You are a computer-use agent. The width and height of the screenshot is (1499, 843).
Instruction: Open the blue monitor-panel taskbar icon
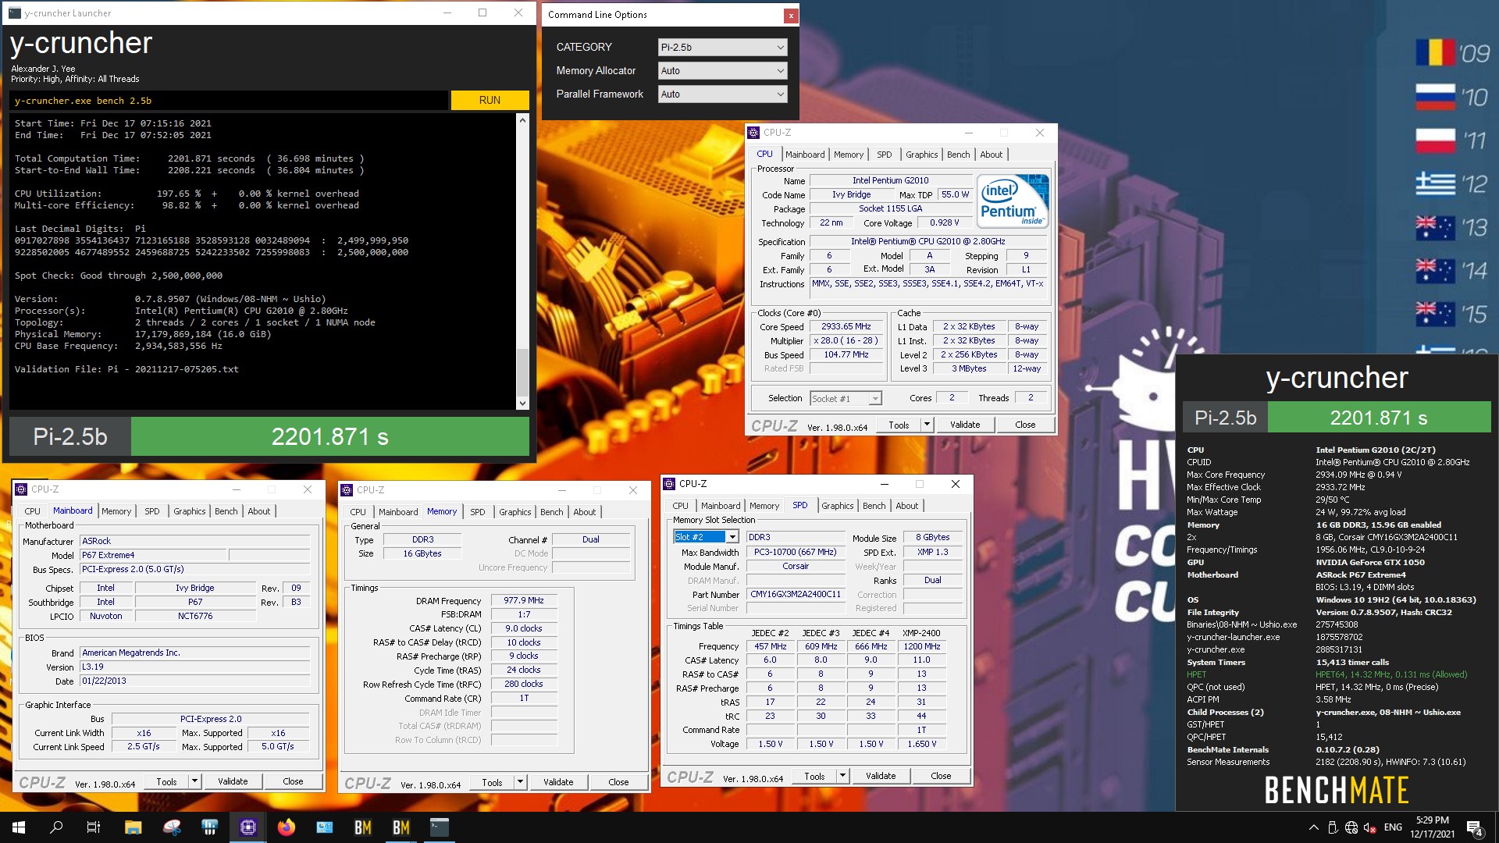(x=325, y=827)
